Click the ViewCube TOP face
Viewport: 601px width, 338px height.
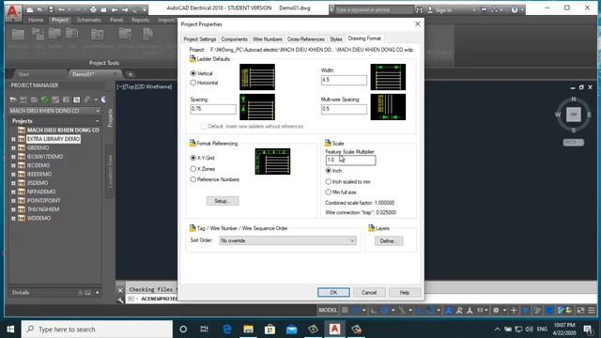pos(574,115)
